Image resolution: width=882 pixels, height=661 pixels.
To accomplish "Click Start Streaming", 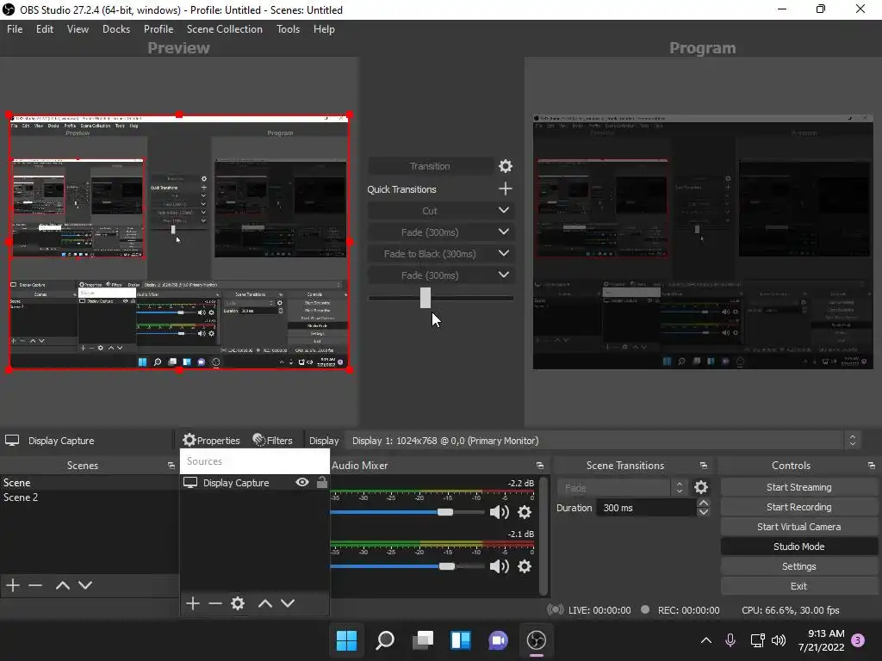I will (798, 487).
